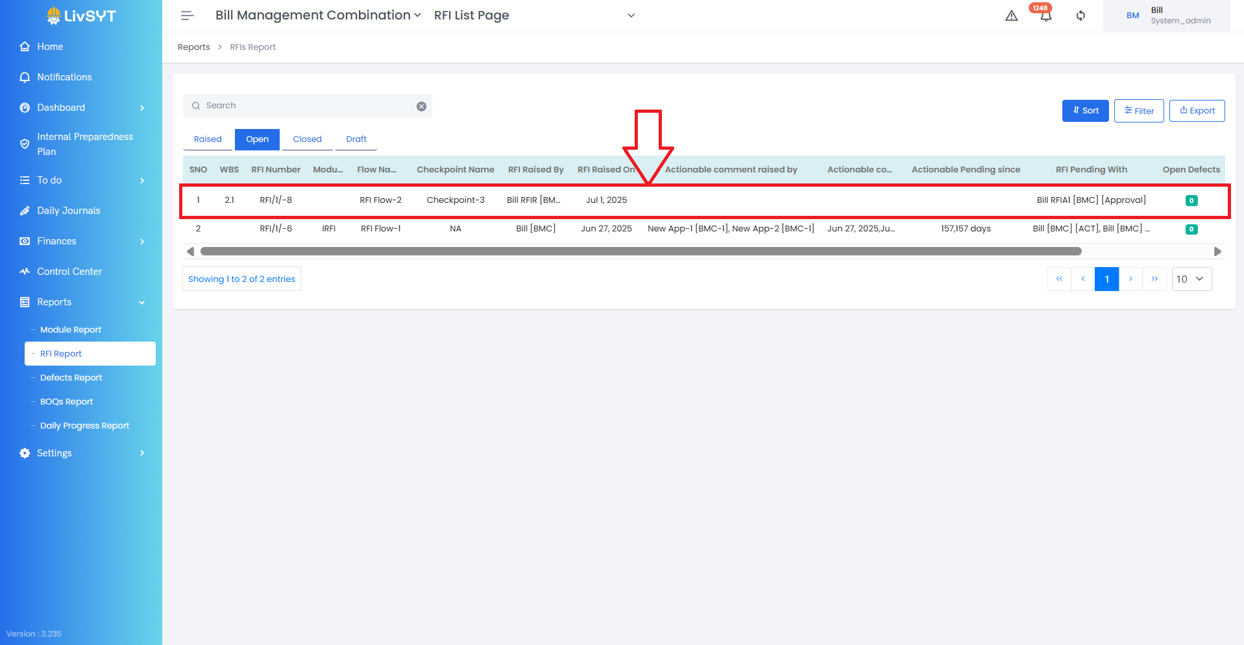Click the Filter button
Image resolution: width=1244 pixels, height=645 pixels.
pos(1139,111)
